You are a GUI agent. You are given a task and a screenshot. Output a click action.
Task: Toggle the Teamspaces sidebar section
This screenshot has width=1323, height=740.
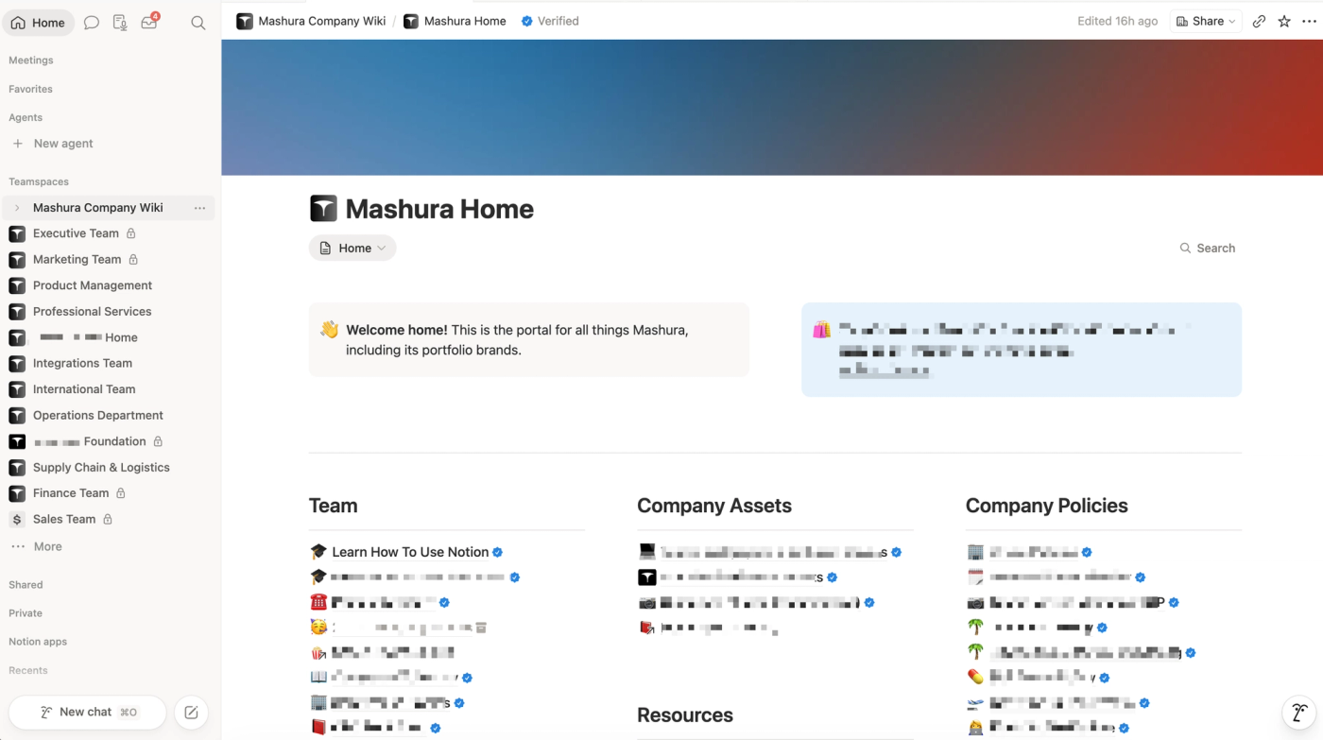39,181
